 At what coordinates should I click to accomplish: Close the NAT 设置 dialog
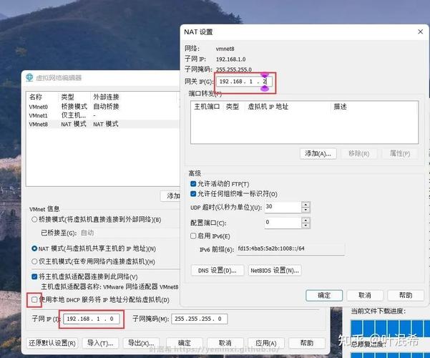pos(420,32)
